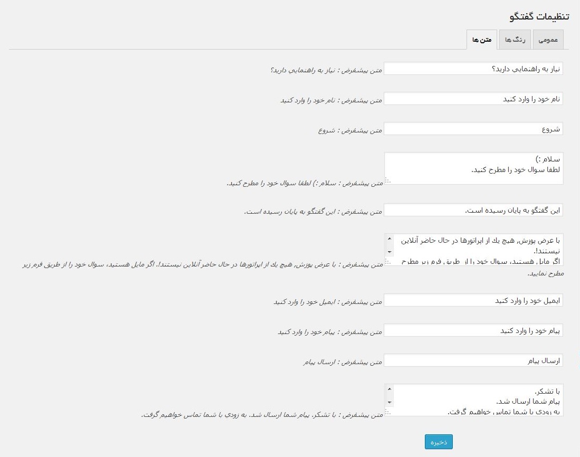The height and width of the screenshot is (457, 580).
Task: Focus the 'ایمیل خود را وارد کنید' field
Action: coord(473,300)
